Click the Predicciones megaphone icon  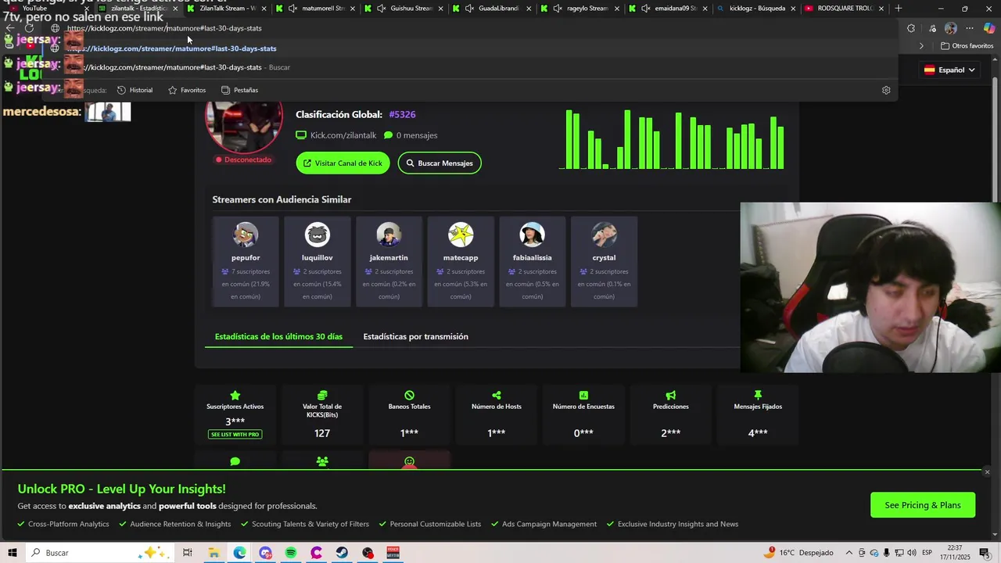(671, 396)
